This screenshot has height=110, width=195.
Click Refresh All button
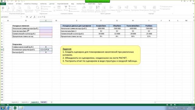click(37, 9)
